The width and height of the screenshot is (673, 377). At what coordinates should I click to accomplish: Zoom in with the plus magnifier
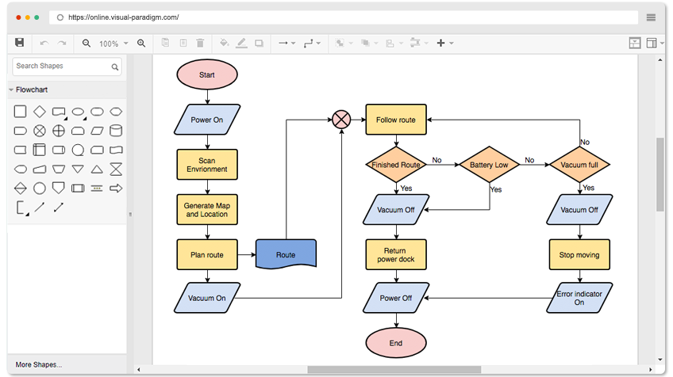click(141, 44)
